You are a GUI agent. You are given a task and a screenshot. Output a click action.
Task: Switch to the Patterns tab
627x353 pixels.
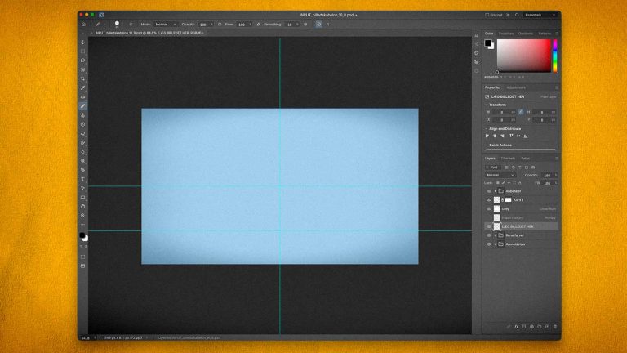coord(545,34)
